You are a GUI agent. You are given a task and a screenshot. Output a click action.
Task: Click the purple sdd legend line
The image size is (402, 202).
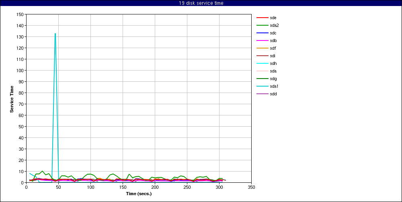[262, 94]
